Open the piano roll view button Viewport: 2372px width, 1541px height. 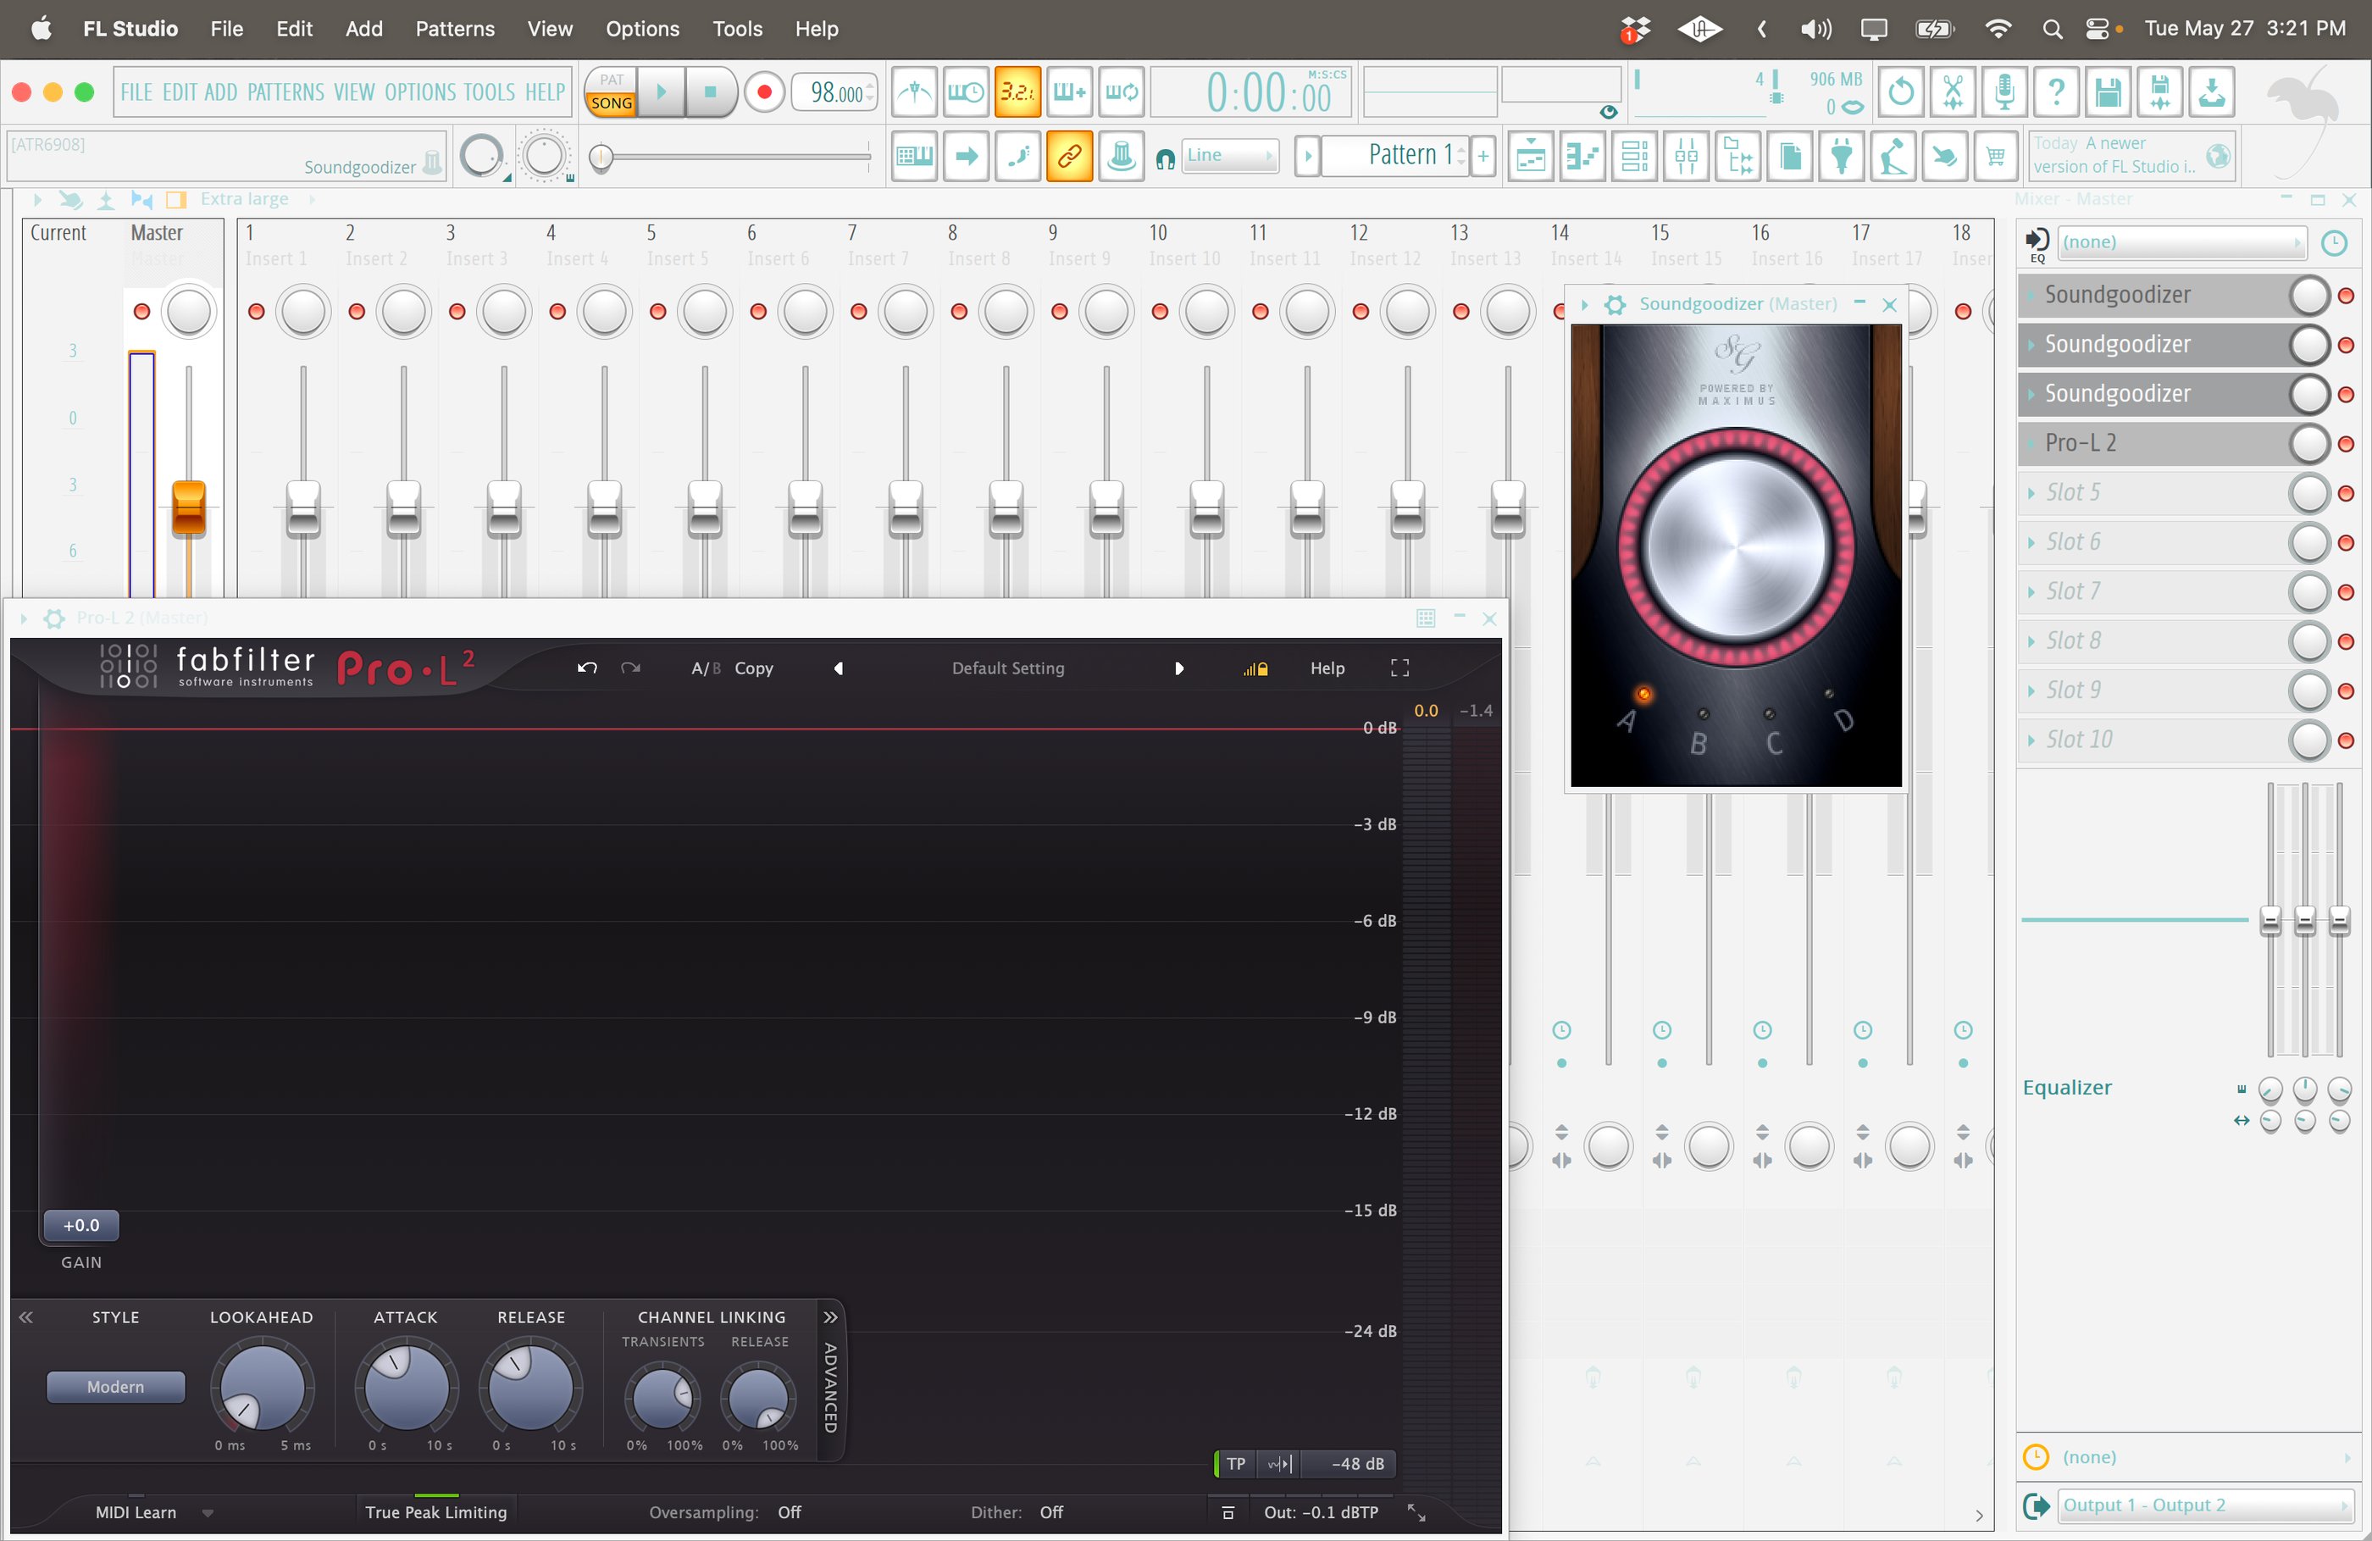click(x=1582, y=157)
